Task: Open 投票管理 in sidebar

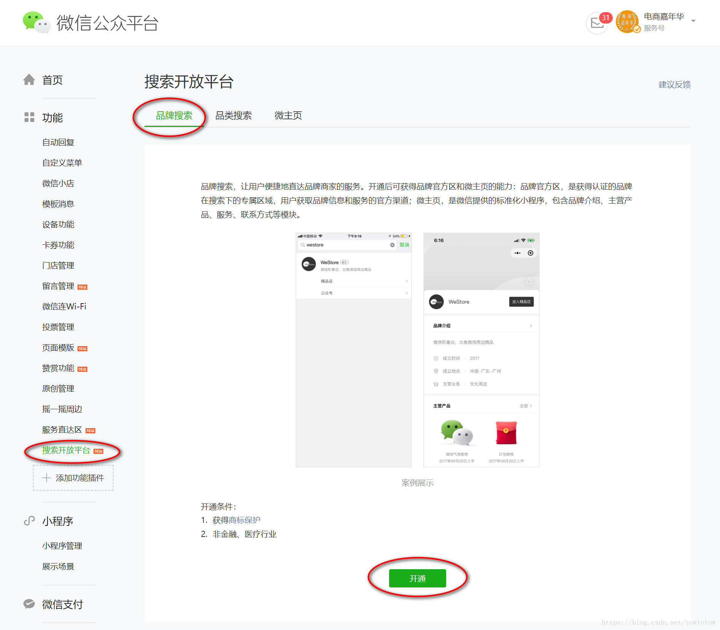Action: pos(58,327)
